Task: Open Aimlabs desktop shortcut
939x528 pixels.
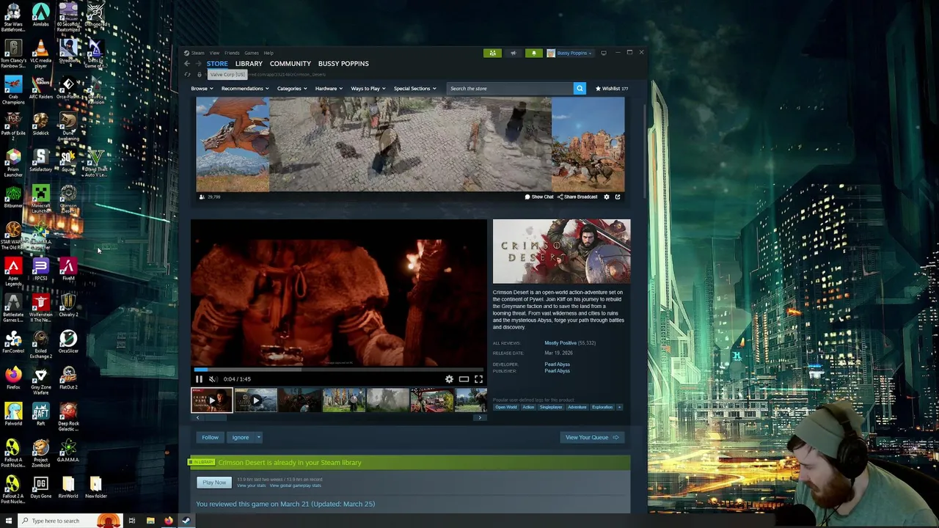Action: tap(40, 16)
